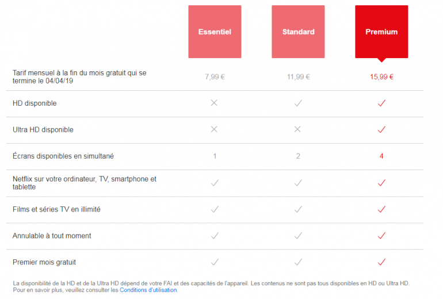Click the 11,99 € Standard price

[x=298, y=76]
